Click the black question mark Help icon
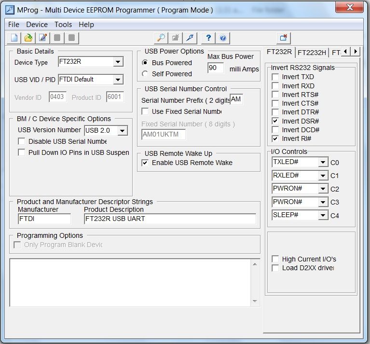Image resolution: width=370 pixels, height=344 pixels. click(x=208, y=38)
